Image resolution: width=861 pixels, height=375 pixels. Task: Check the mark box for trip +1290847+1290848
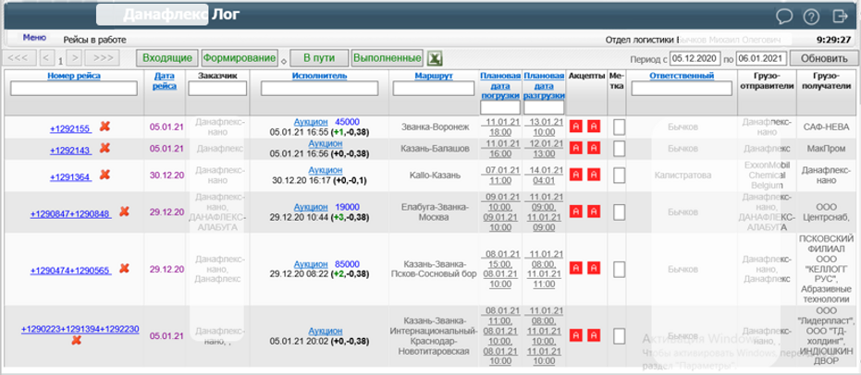point(619,212)
